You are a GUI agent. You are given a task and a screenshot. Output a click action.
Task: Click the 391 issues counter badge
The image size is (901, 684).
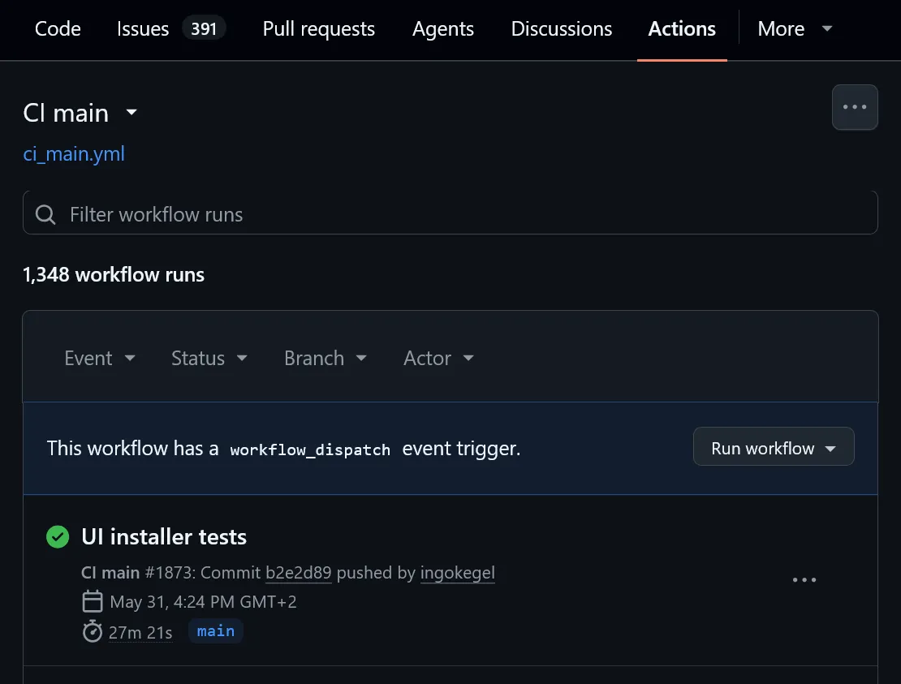tap(204, 28)
